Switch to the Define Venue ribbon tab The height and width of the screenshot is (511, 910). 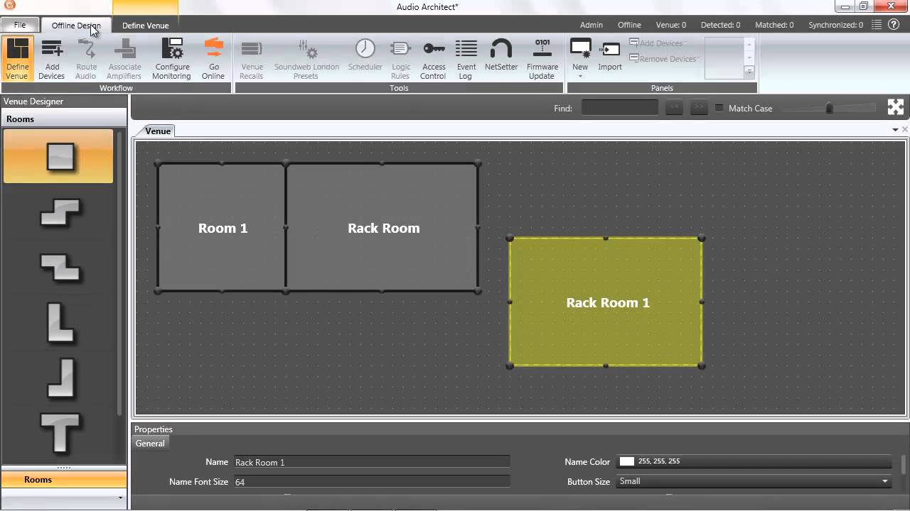(x=145, y=26)
